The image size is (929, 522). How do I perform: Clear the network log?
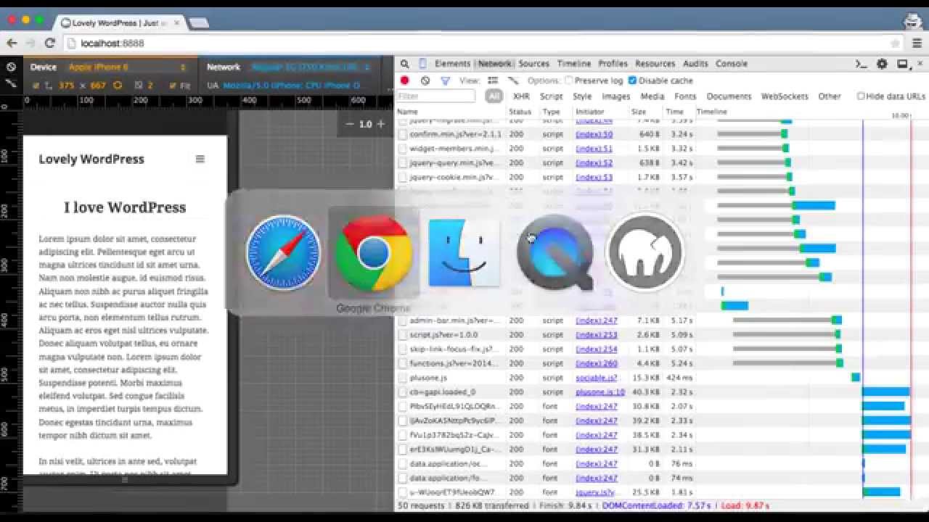(425, 80)
